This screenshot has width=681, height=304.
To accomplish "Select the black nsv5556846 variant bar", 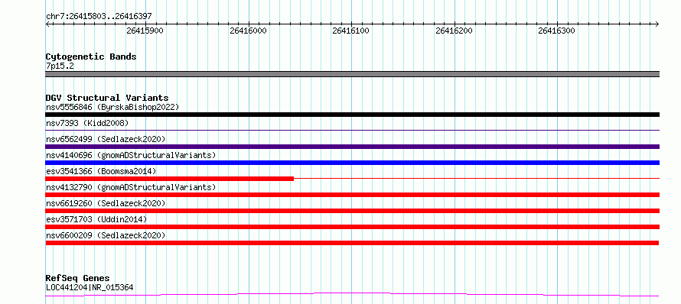I will click(x=352, y=115).
